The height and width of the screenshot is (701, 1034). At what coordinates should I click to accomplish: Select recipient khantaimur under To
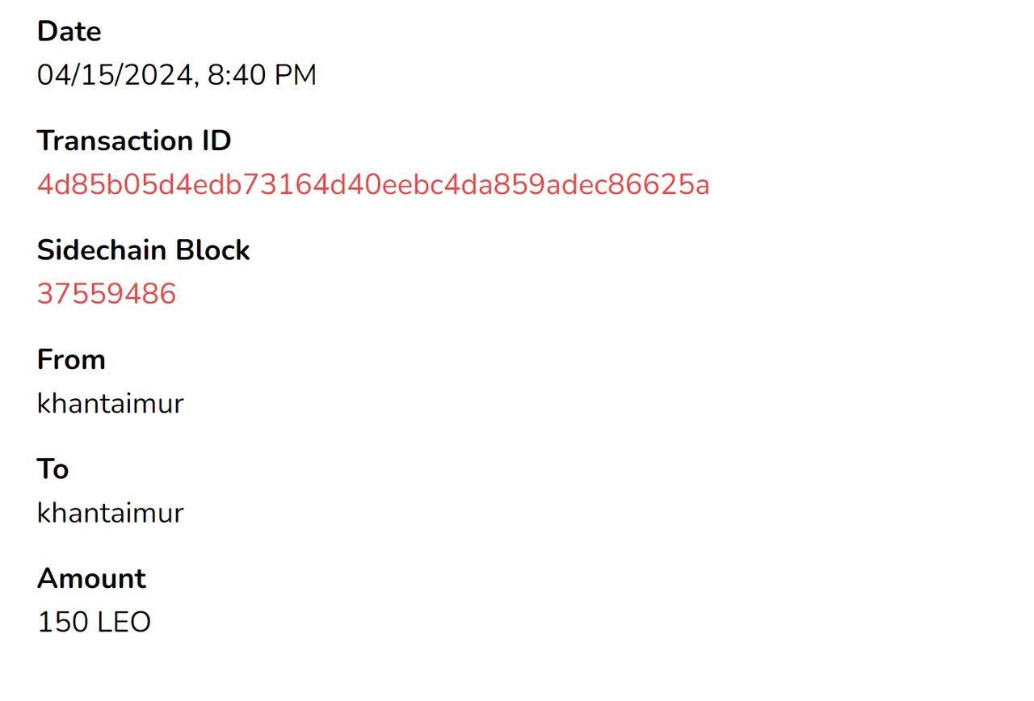(x=111, y=513)
